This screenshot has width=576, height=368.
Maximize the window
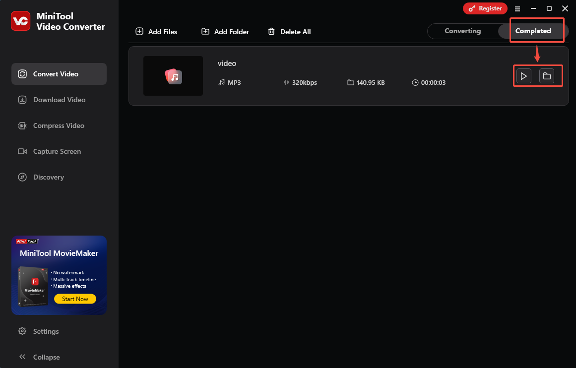(549, 8)
